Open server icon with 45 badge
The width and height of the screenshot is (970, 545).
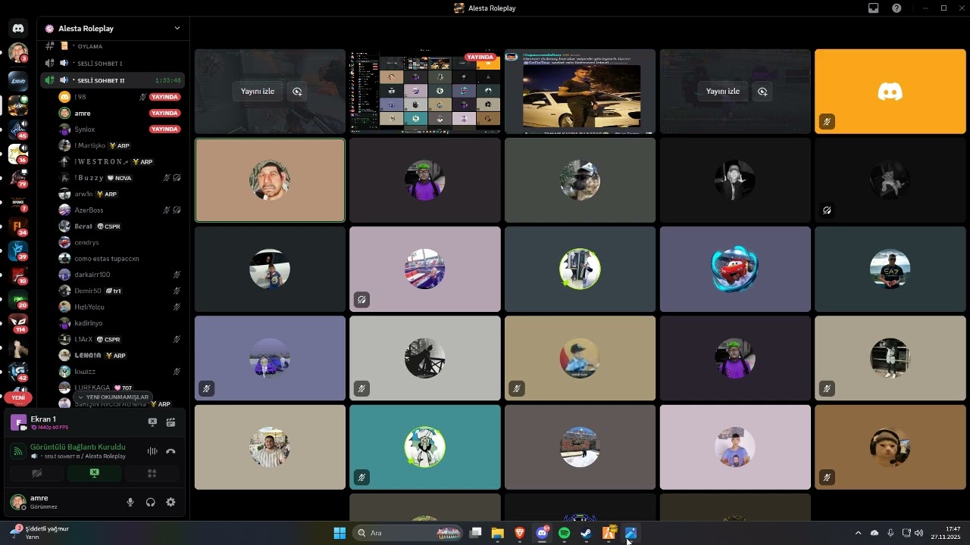[18, 129]
